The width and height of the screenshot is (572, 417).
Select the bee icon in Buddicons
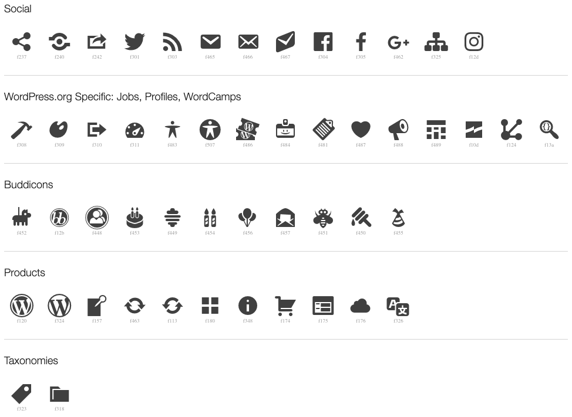[x=323, y=218]
